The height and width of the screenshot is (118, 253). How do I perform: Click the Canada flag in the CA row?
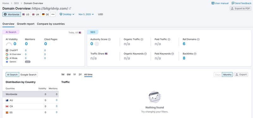7,106
